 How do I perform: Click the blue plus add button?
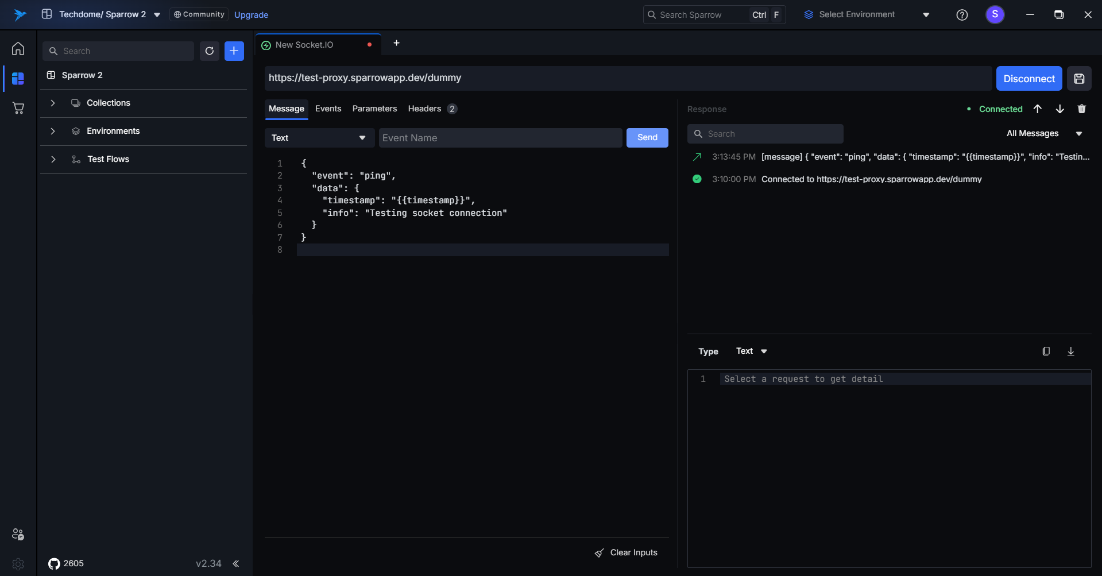(234, 51)
